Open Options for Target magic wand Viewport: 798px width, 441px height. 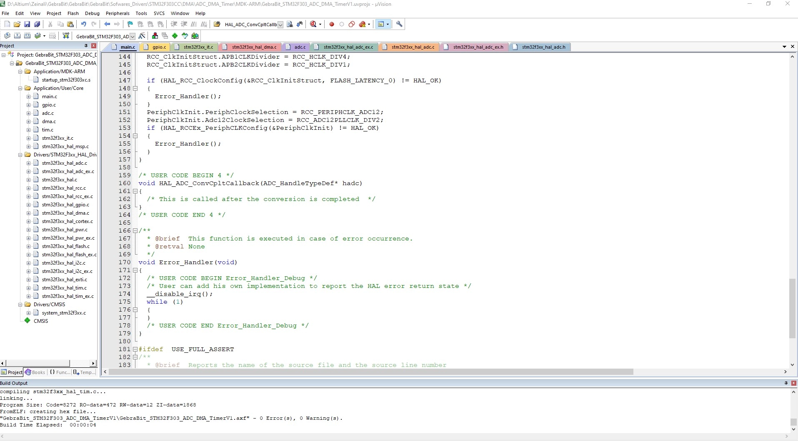(142, 36)
